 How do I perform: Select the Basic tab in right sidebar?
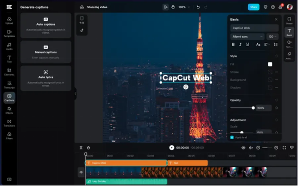pyautogui.click(x=289, y=32)
